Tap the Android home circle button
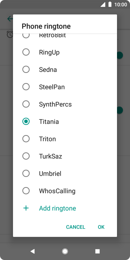 65,251
